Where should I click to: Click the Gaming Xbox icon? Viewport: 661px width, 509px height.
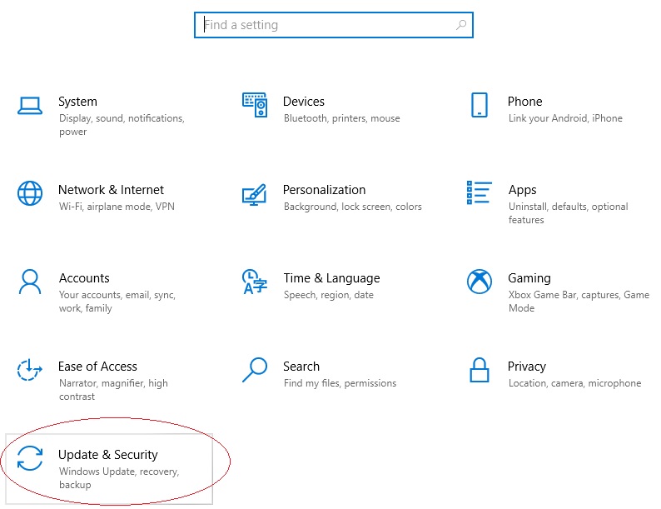pos(480,282)
